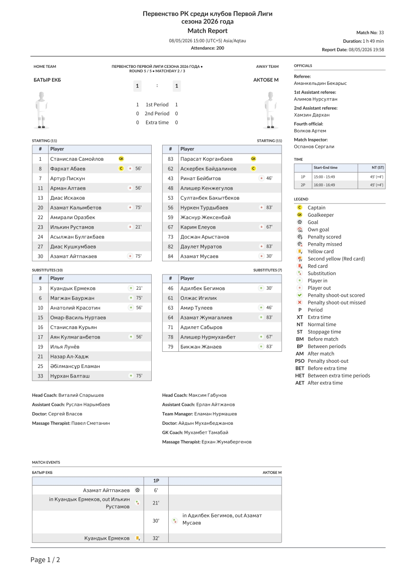Click Player column header in home starting table
Screen dimensions: 402x569
[x=100, y=149]
